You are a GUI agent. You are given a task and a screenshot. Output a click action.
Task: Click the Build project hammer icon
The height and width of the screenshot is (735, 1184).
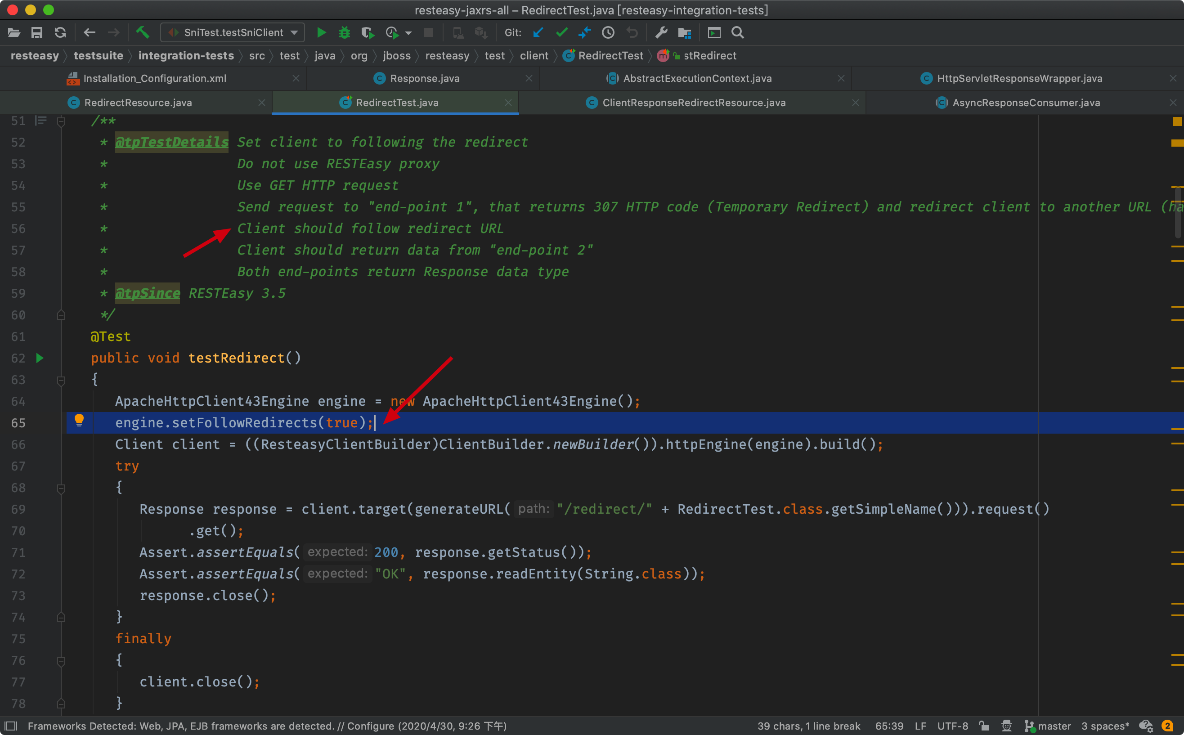point(143,32)
